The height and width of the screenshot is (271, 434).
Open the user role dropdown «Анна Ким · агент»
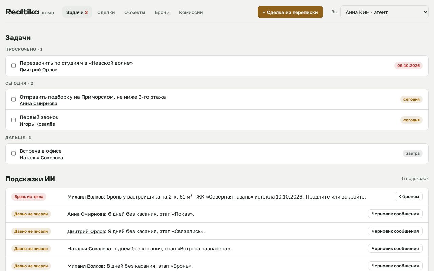[x=384, y=12]
